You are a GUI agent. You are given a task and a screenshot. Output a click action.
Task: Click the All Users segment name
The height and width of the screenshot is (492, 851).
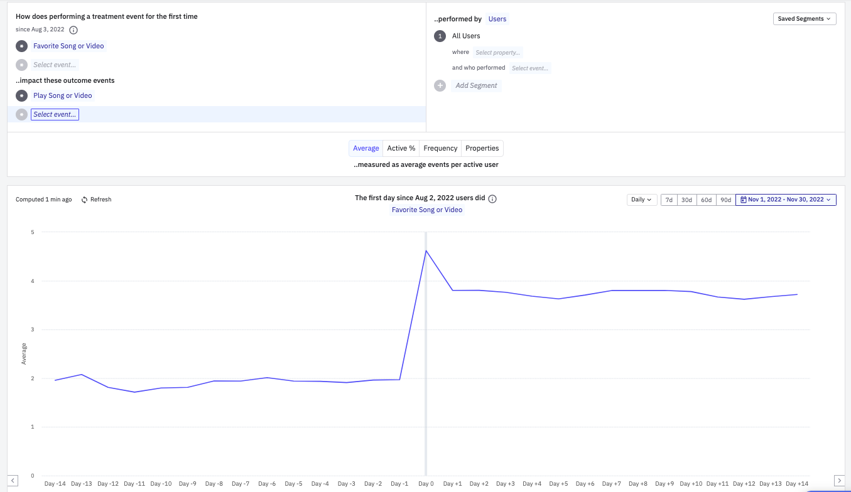[x=466, y=36]
